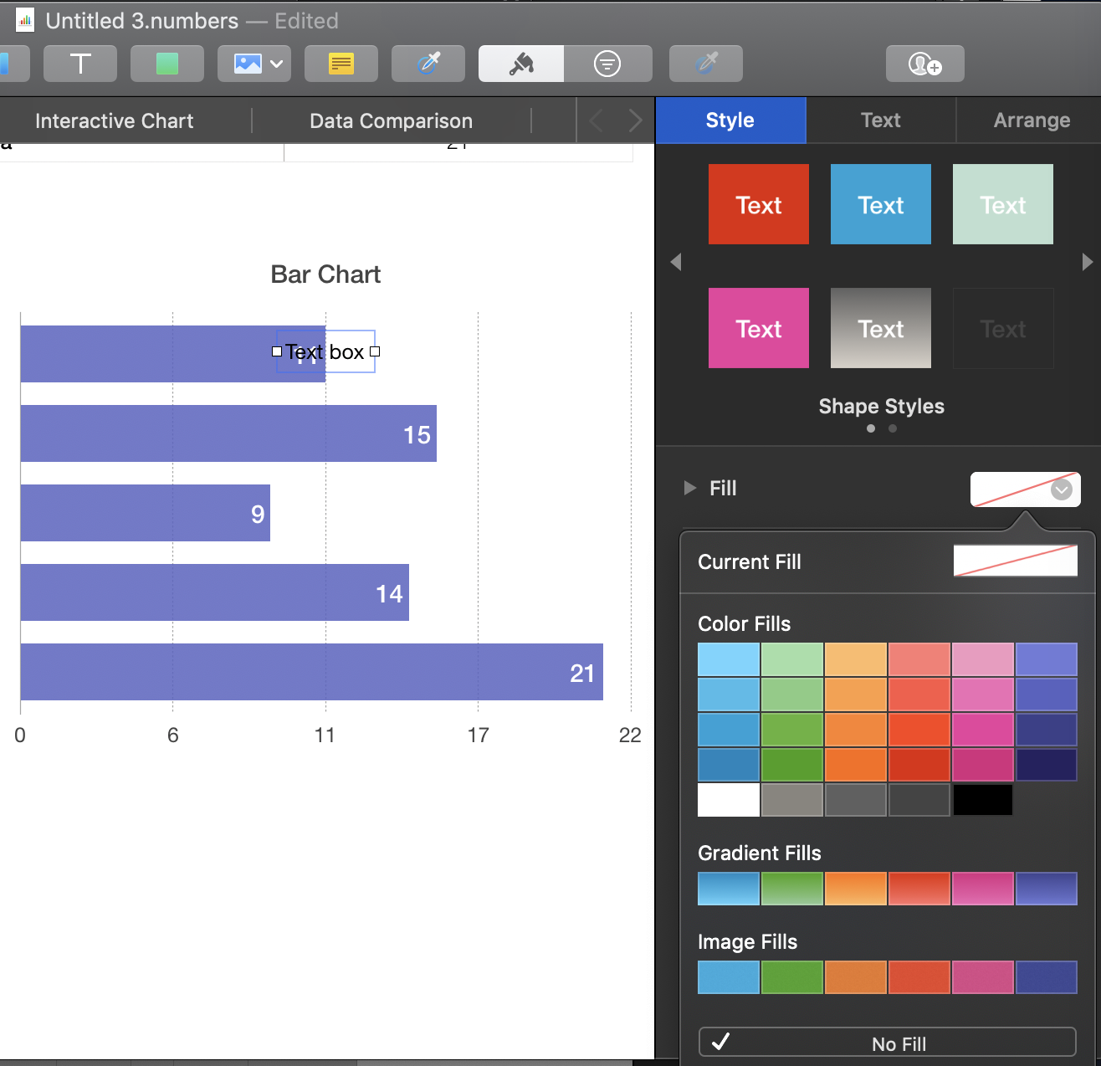Click the right handle of the Text box

click(375, 351)
